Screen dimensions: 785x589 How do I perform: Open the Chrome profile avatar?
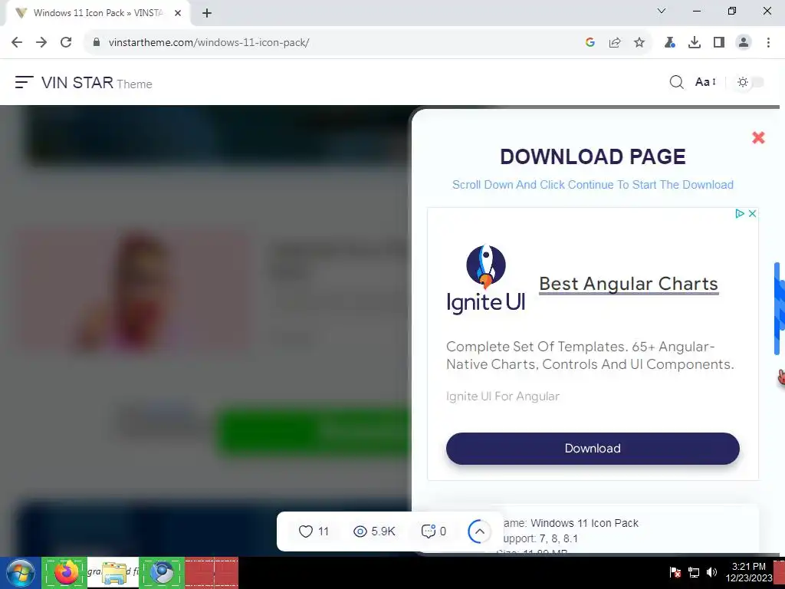(744, 43)
